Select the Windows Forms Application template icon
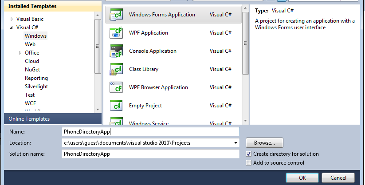The image size is (365, 185). click(x=116, y=15)
